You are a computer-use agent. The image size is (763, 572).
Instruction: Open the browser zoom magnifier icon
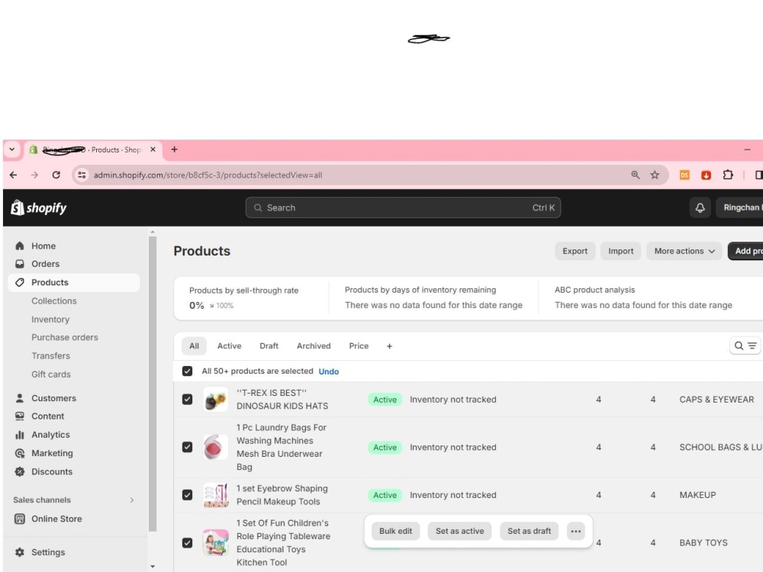click(635, 175)
